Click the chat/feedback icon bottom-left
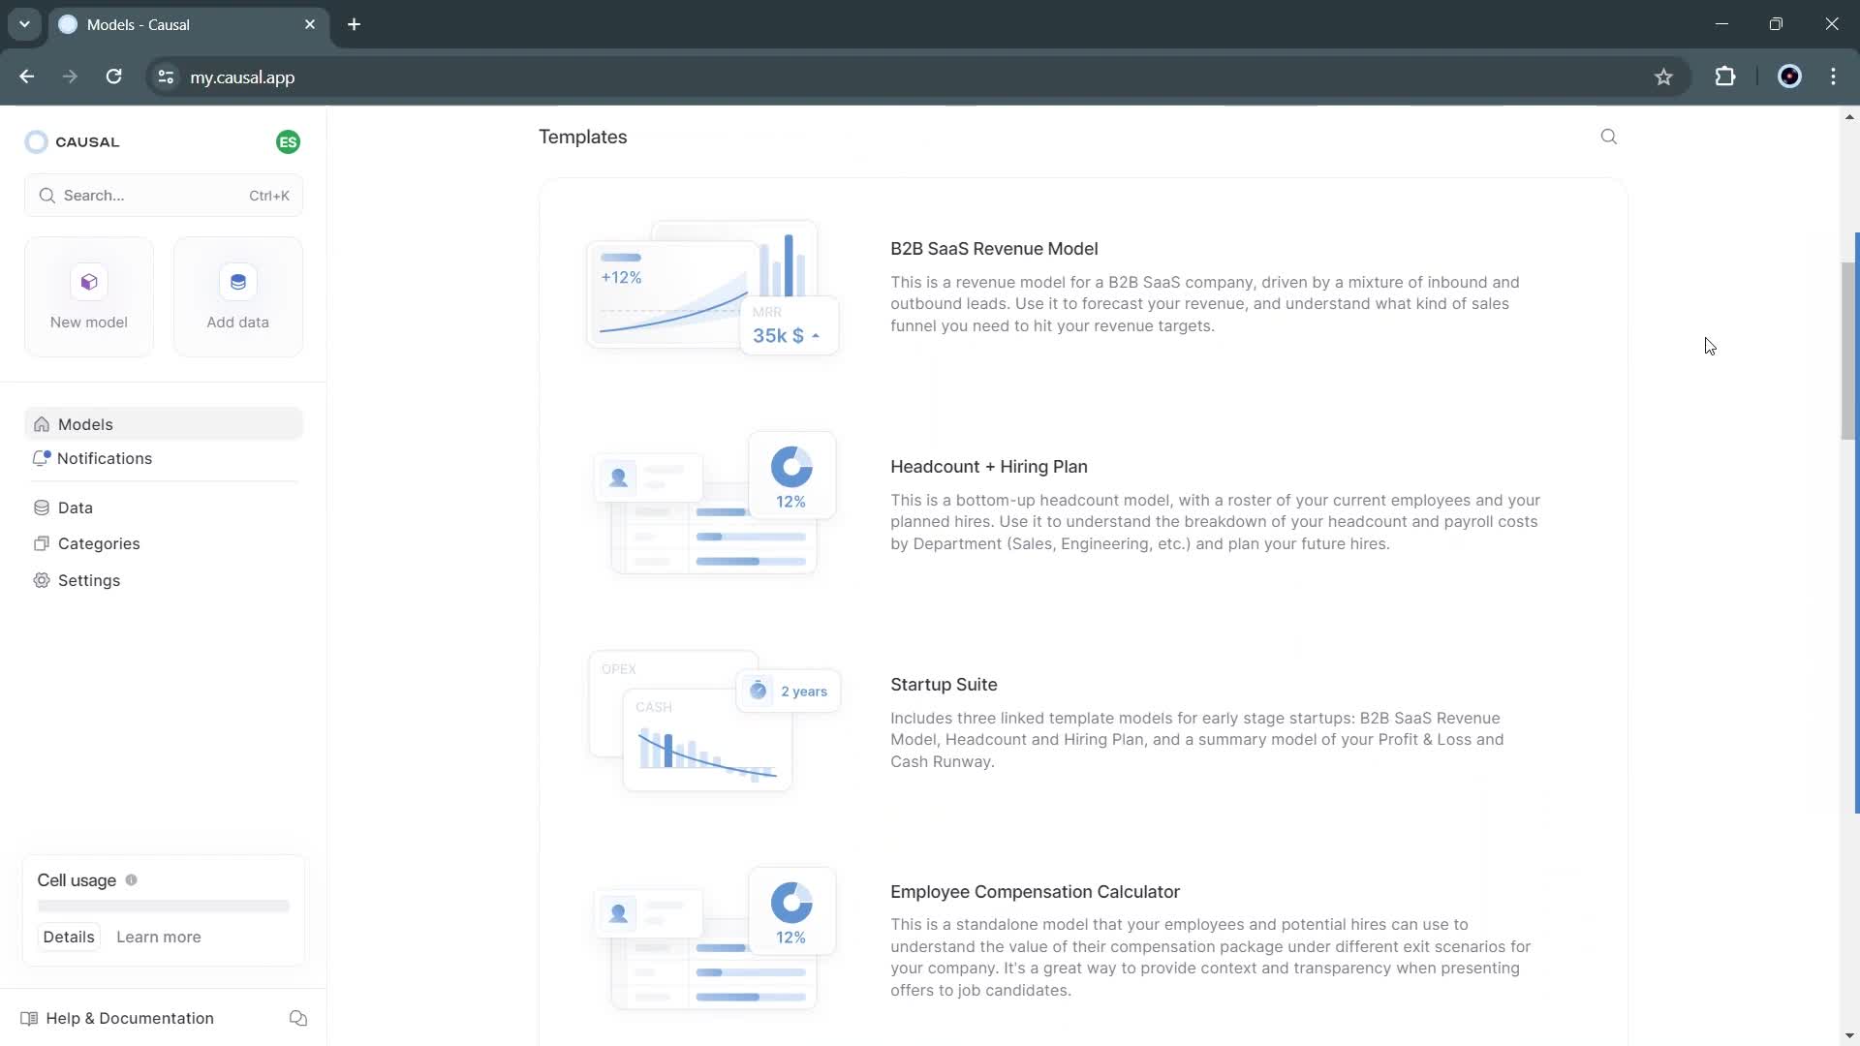 [x=297, y=1018]
